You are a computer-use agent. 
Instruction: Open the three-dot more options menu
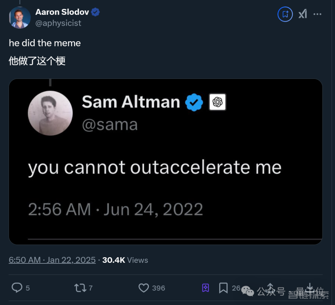tap(317, 14)
